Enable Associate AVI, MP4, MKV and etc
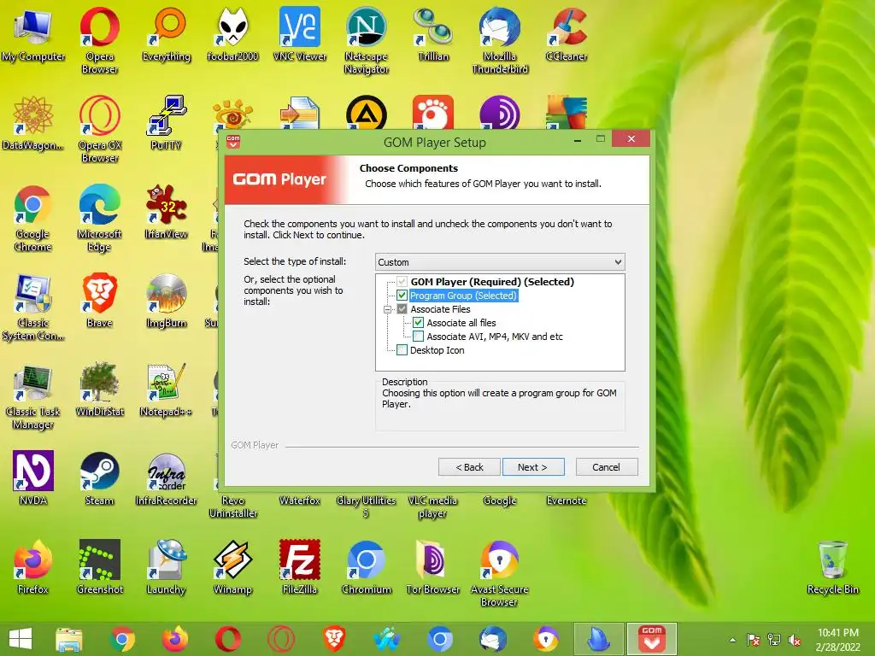875x656 pixels. [x=418, y=337]
